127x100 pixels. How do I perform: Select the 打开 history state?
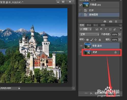[99, 10]
